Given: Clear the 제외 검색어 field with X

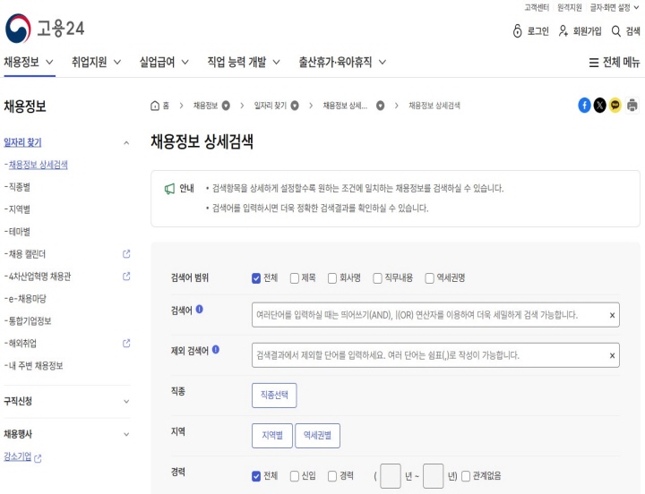Looking at the screenshot, I should pyautogui.click(x=612, y=355).
